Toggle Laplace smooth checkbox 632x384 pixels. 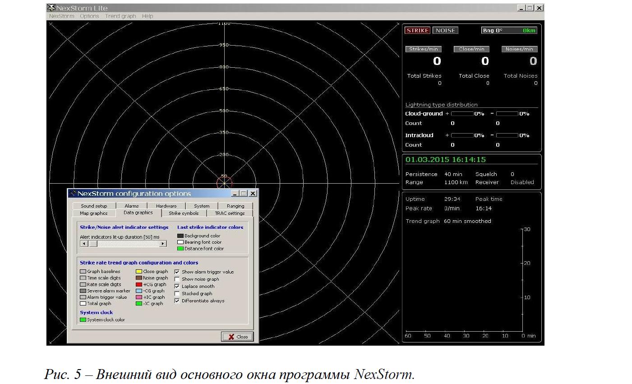[177, 287]
